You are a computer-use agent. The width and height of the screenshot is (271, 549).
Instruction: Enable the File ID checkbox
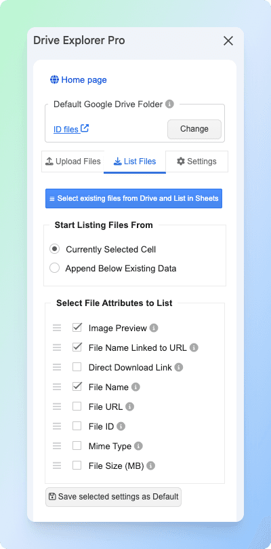[77, 425]
